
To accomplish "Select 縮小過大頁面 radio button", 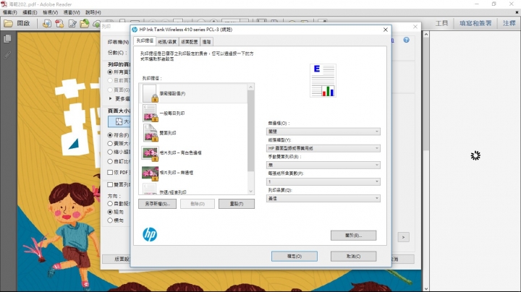I will click(110, 152).
